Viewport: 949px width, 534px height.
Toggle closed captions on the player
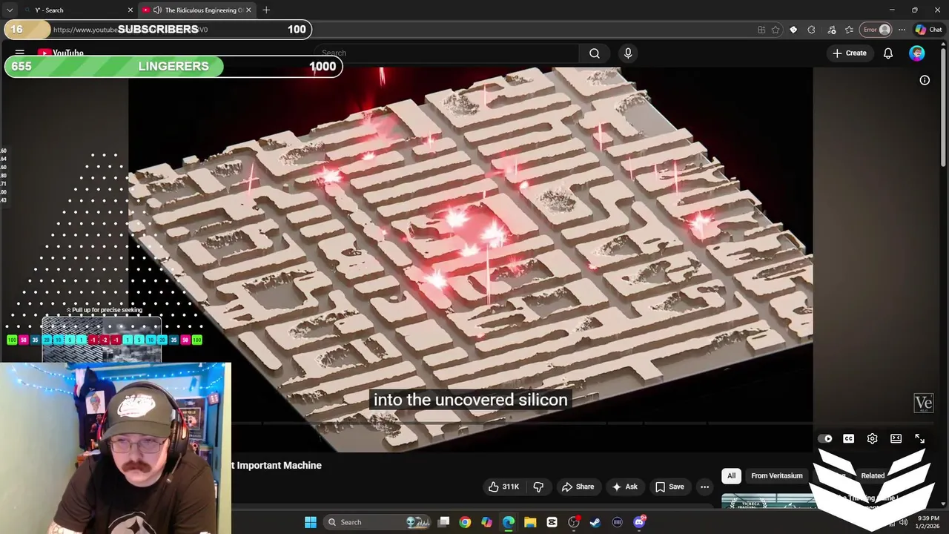tap(848, 438)
